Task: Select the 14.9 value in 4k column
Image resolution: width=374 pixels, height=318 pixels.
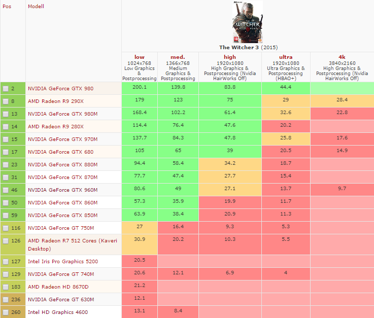Action: point(342,152)
